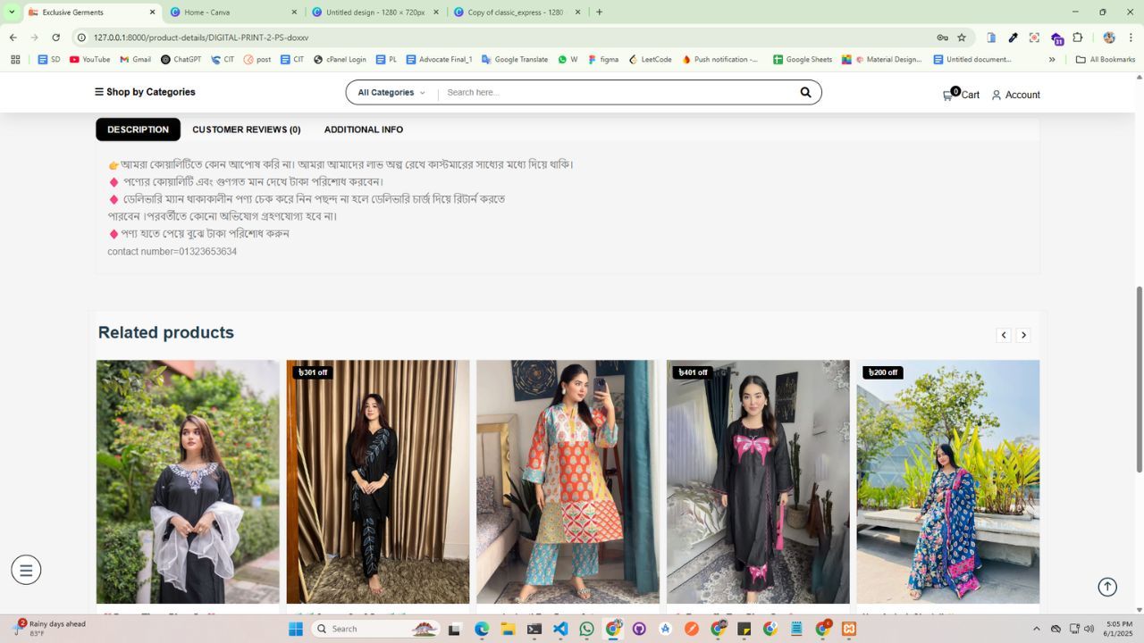Expand the All Categories dropdown
This screenshot has width=1144, height=643.
coord(391,93)
